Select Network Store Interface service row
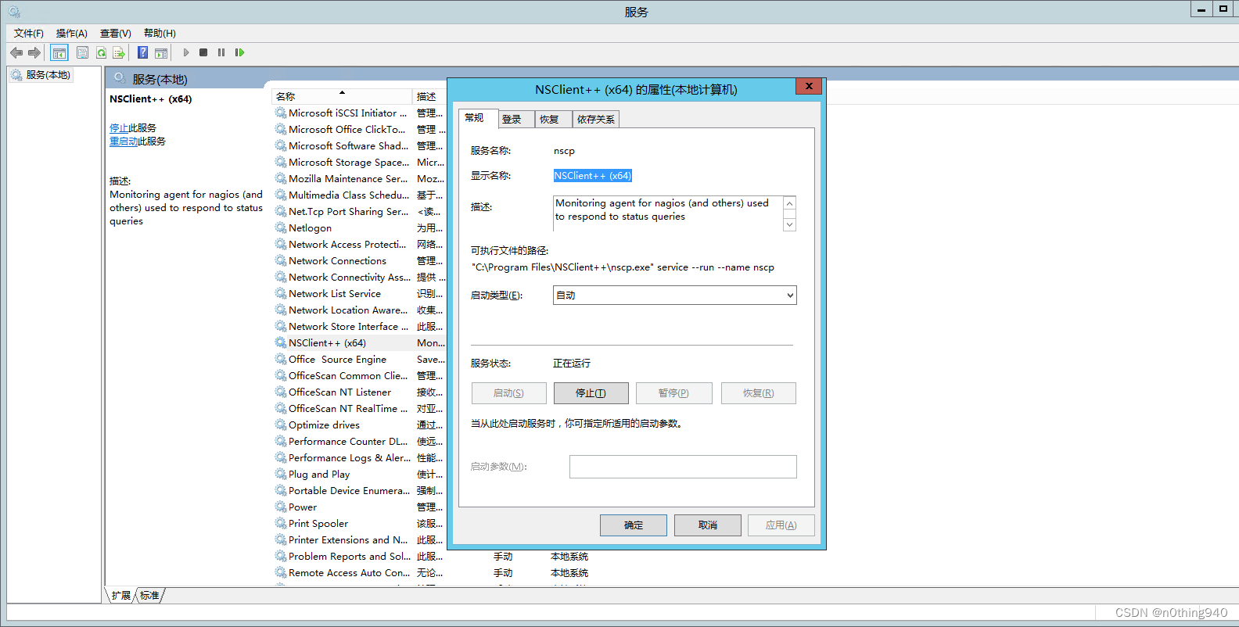The width and height of the screenshot is (1239, 627). pyautogui.click(x=359, y=326)
